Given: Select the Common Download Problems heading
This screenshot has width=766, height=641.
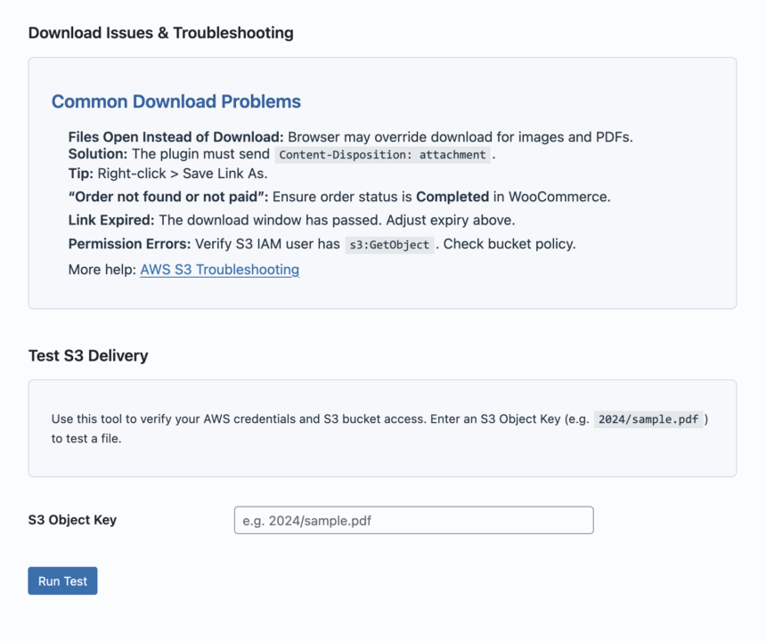Looking at the screenshot, I should (x=175, y=101).
